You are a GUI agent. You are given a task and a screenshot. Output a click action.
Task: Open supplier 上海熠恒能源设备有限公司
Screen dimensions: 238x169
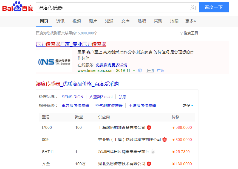(122, 127)
